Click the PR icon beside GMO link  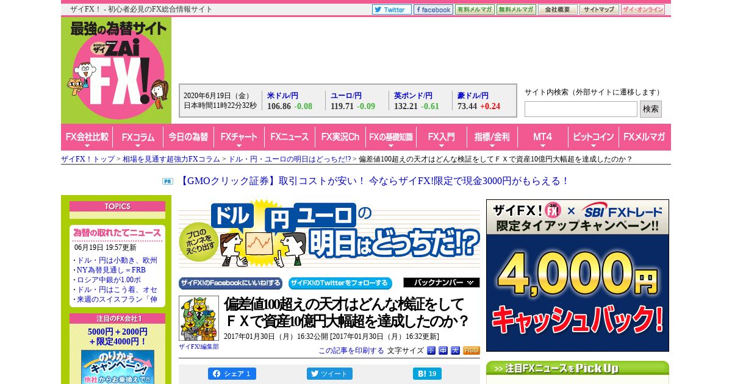[x=168, y=181]
